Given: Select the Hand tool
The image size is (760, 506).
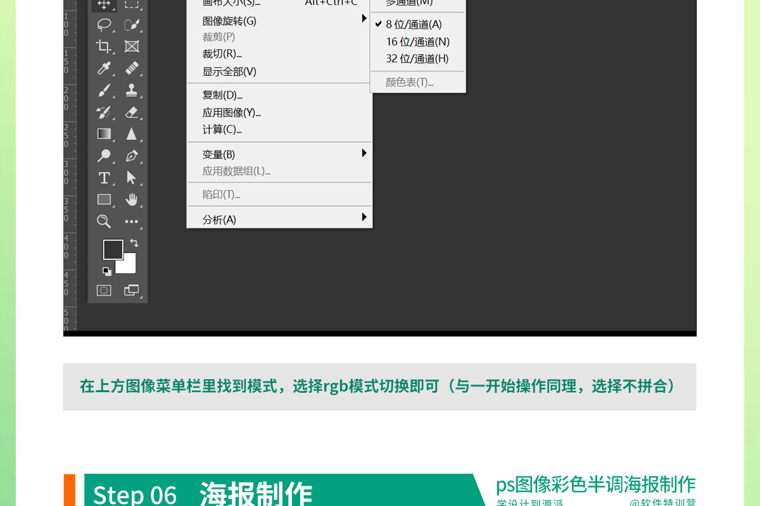Looking at the screenshot, I should (131, 200).
